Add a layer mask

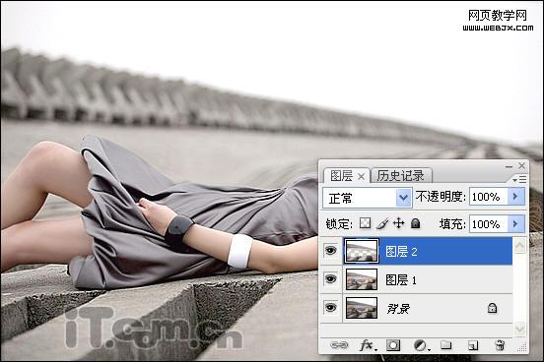click(393, 345)
